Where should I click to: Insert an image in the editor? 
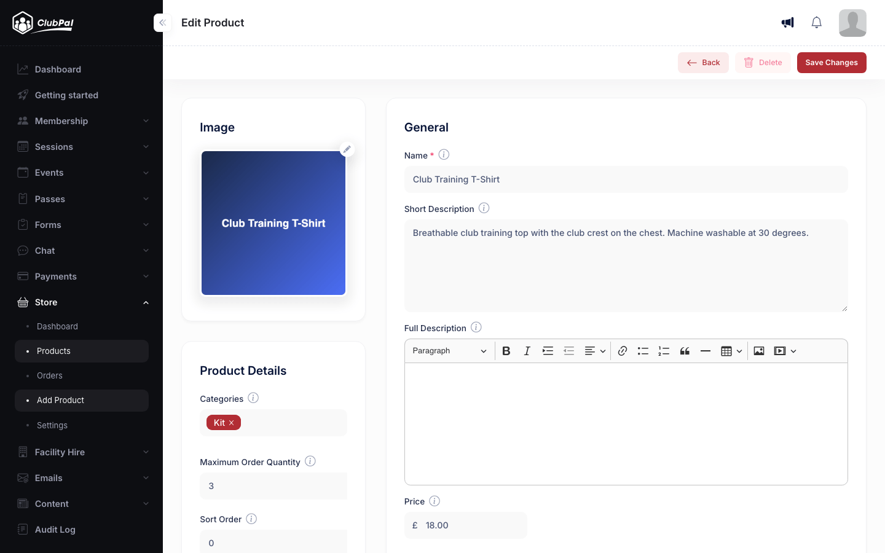[x=759, y=351]
